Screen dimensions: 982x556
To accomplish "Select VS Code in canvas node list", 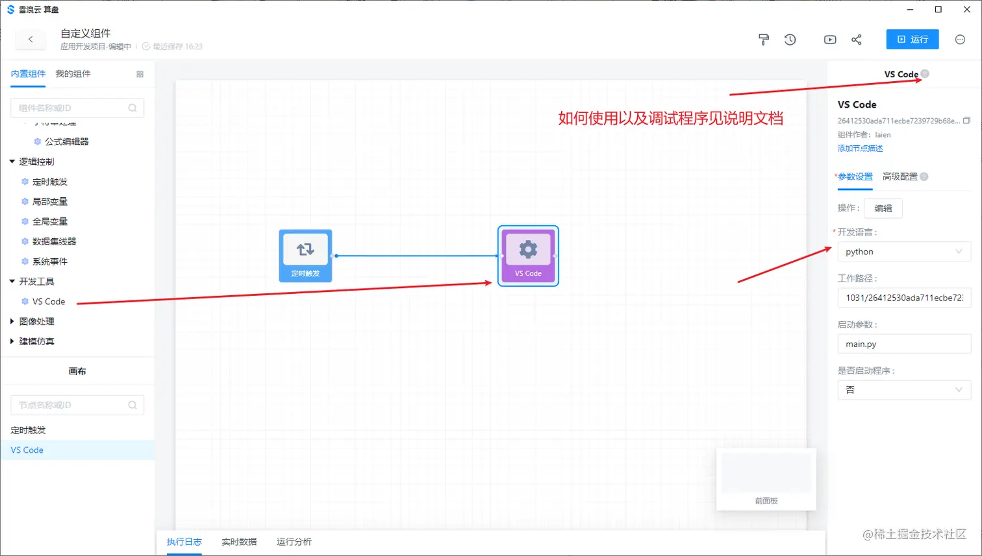I will (77, 450).
